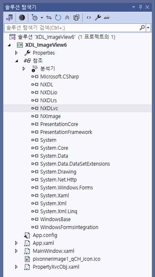Toggle the preview selected items icon
The width and height of the screenshot is (155, 277).
pos(107,18)
